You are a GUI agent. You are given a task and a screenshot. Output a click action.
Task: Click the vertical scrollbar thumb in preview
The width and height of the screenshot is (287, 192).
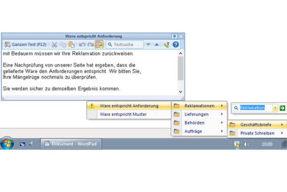[181, 68]
